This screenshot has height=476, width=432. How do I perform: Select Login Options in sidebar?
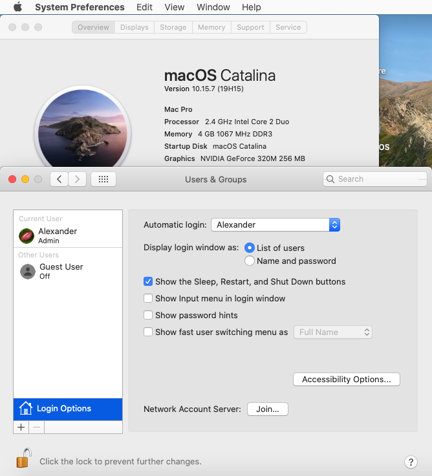coord(68,409)
